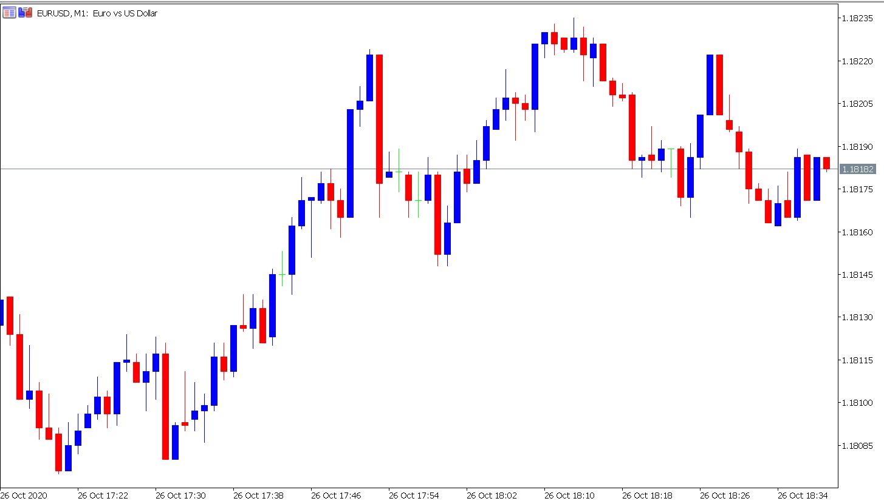
Task: Open the Depth of Market icon
Action: [25, 13]
